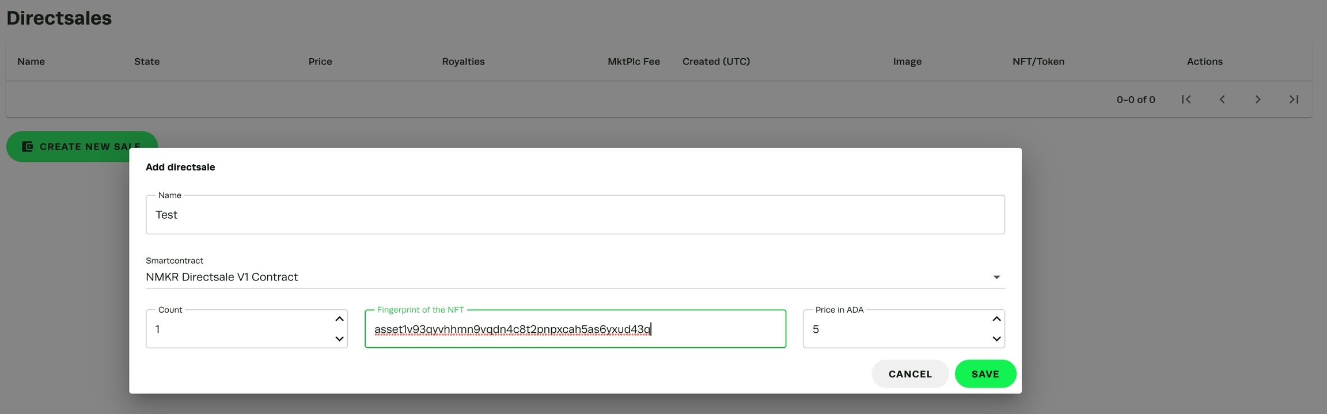Open the Smartcontract dropdown arrow
The width and height of the screenshot is (1327, 414).
point(996,277)
